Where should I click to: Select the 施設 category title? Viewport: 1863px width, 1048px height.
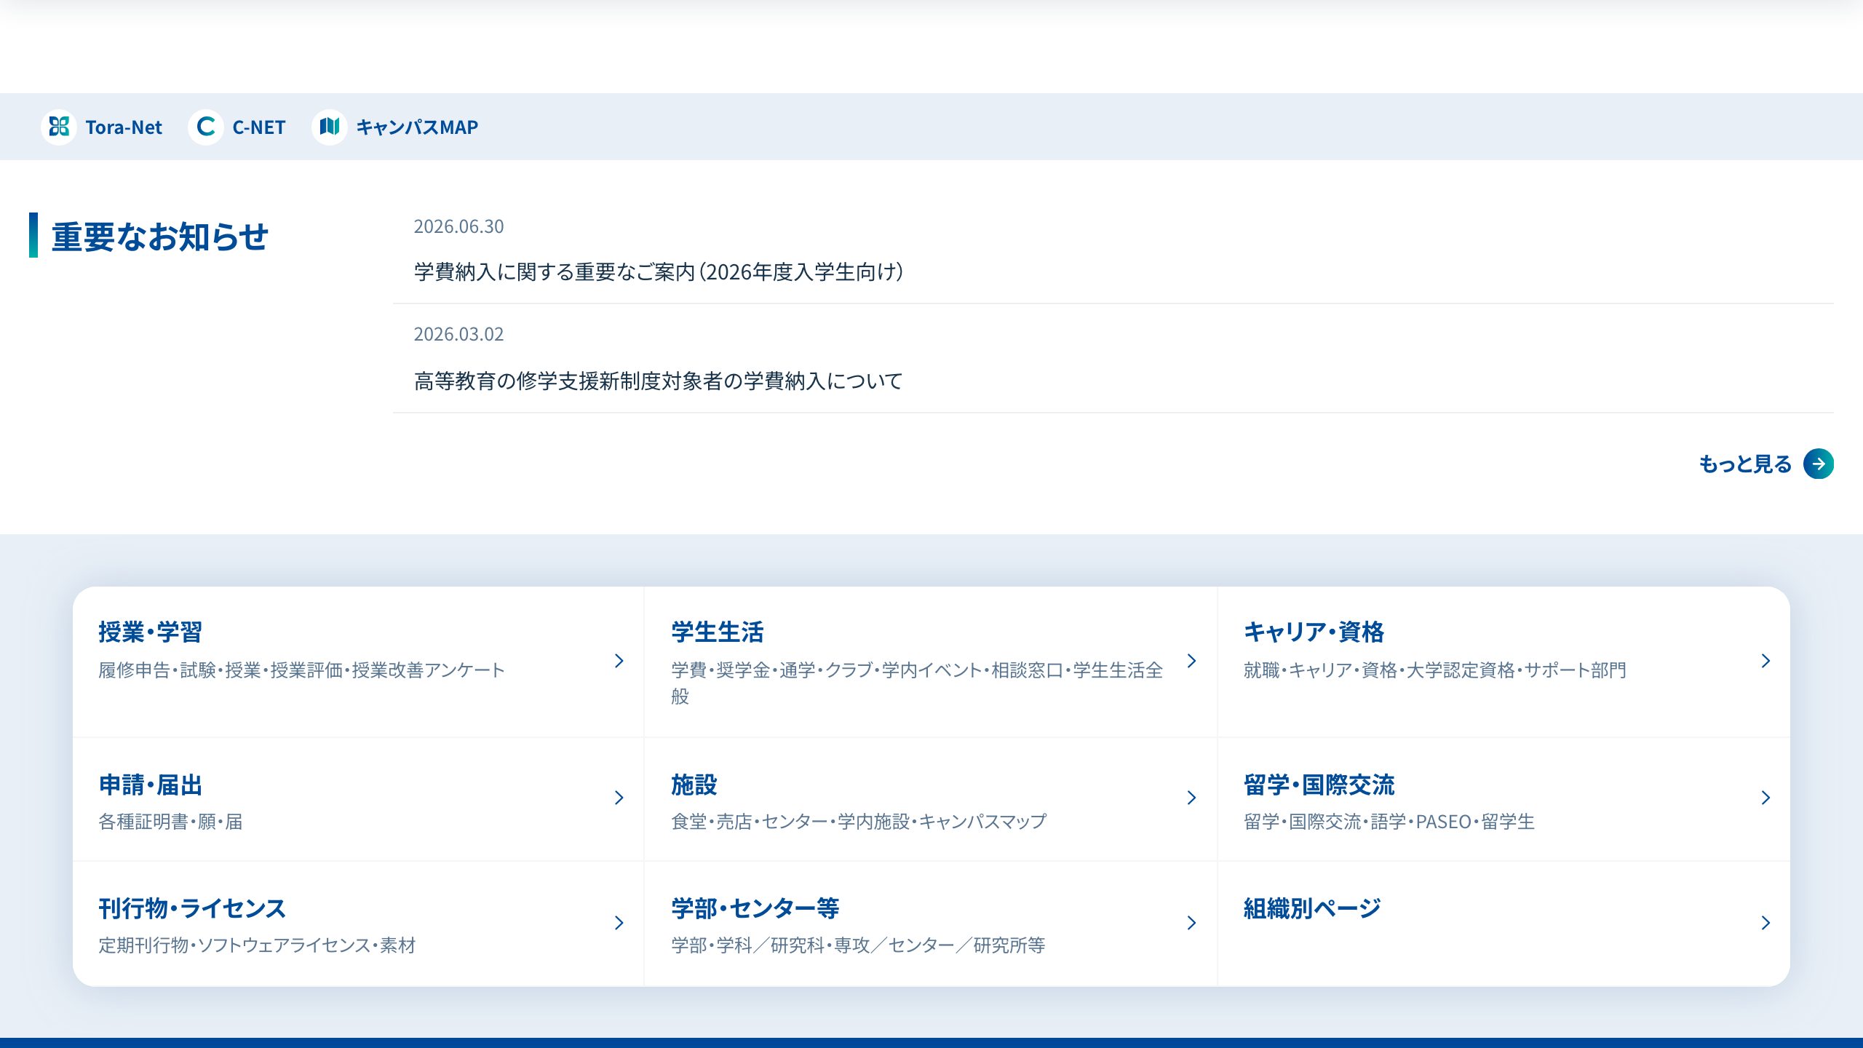(694, 785)
